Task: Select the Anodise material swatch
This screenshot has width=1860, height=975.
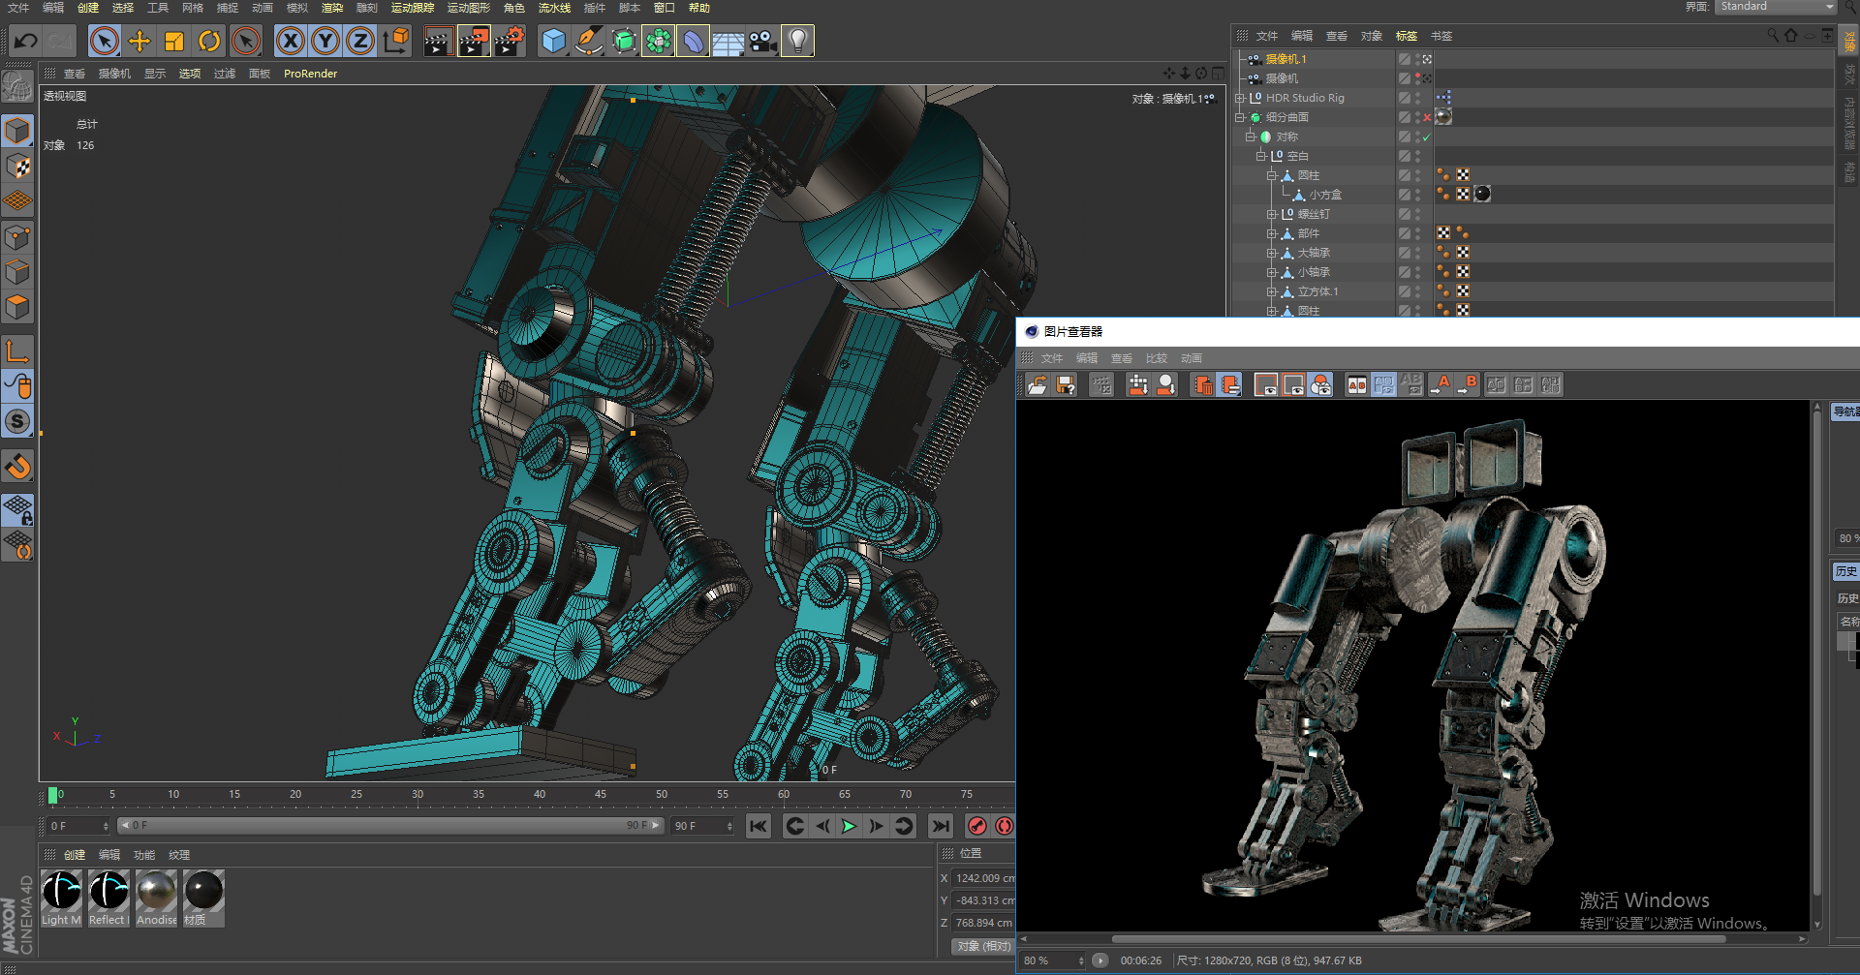Action: (x=156, y=892)
